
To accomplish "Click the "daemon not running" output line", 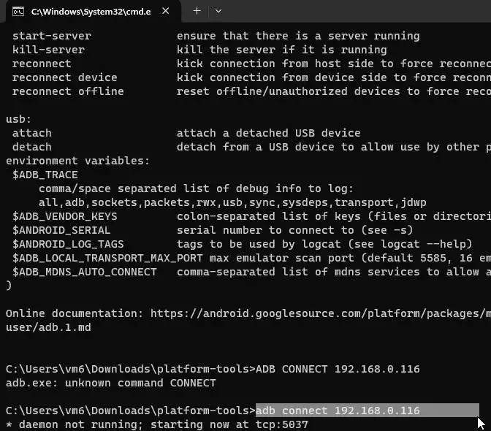I will [157, 424].
